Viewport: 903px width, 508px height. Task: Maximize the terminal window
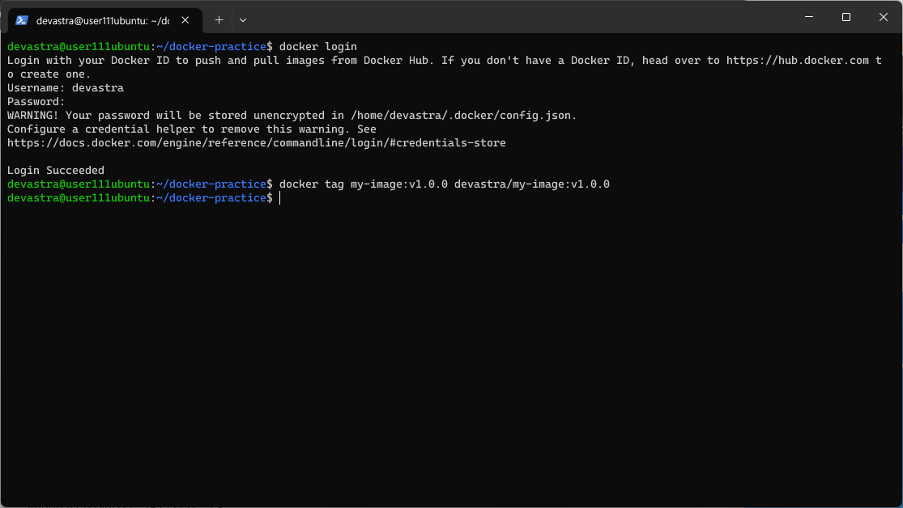(846, 17)
